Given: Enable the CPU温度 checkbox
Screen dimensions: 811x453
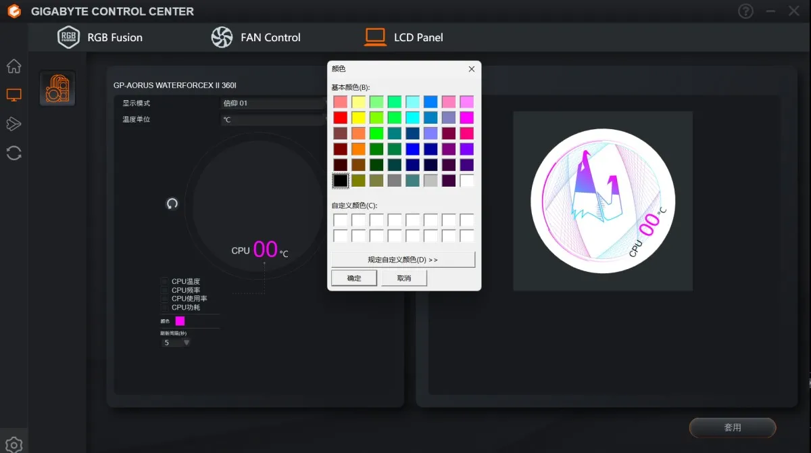Looking at the screenshot, I should [164, 281].
